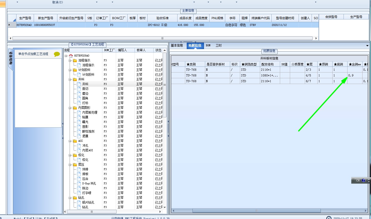Click the CH language indicator
This screenshot has width=371, height=219.
(x=358, y=180)
